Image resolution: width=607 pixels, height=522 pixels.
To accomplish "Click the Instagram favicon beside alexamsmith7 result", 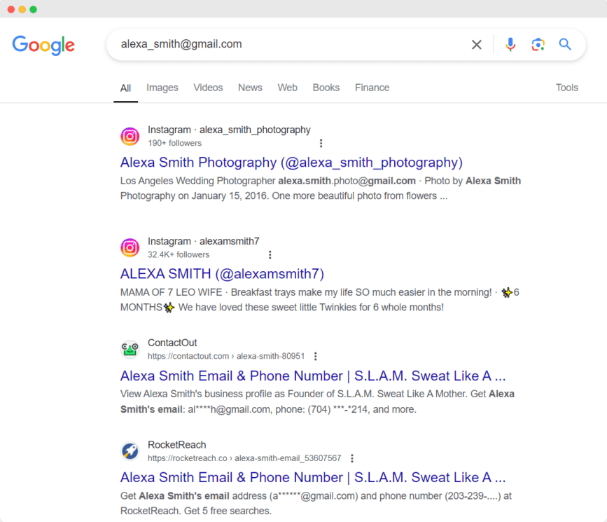I will coord(130,247).
